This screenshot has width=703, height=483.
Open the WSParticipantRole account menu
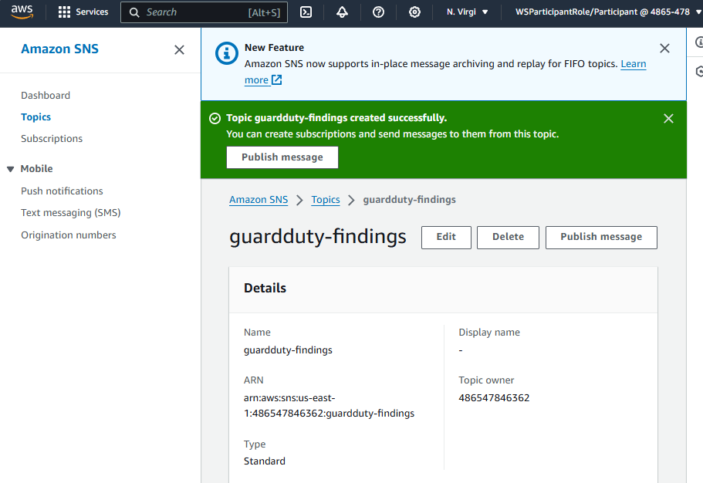coord(608,12)
